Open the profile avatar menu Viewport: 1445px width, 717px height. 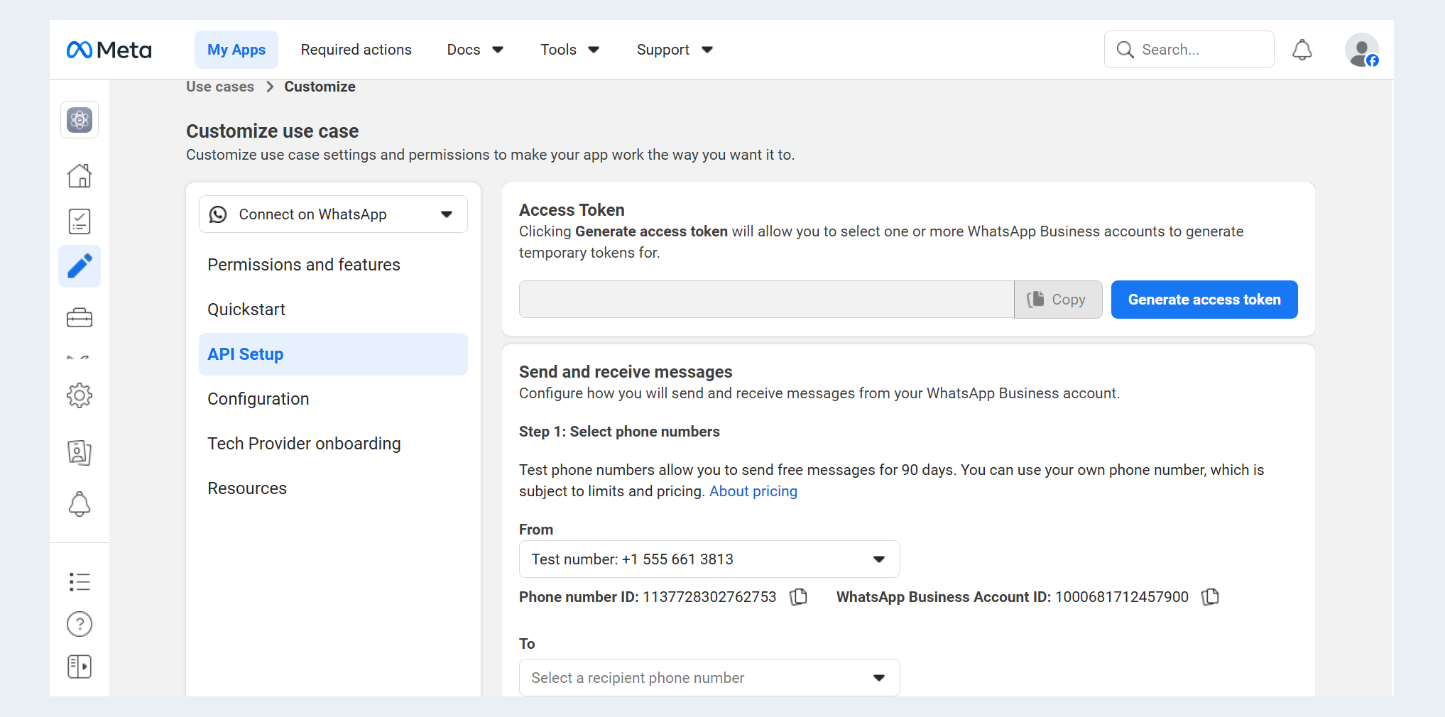[1362, 50]
